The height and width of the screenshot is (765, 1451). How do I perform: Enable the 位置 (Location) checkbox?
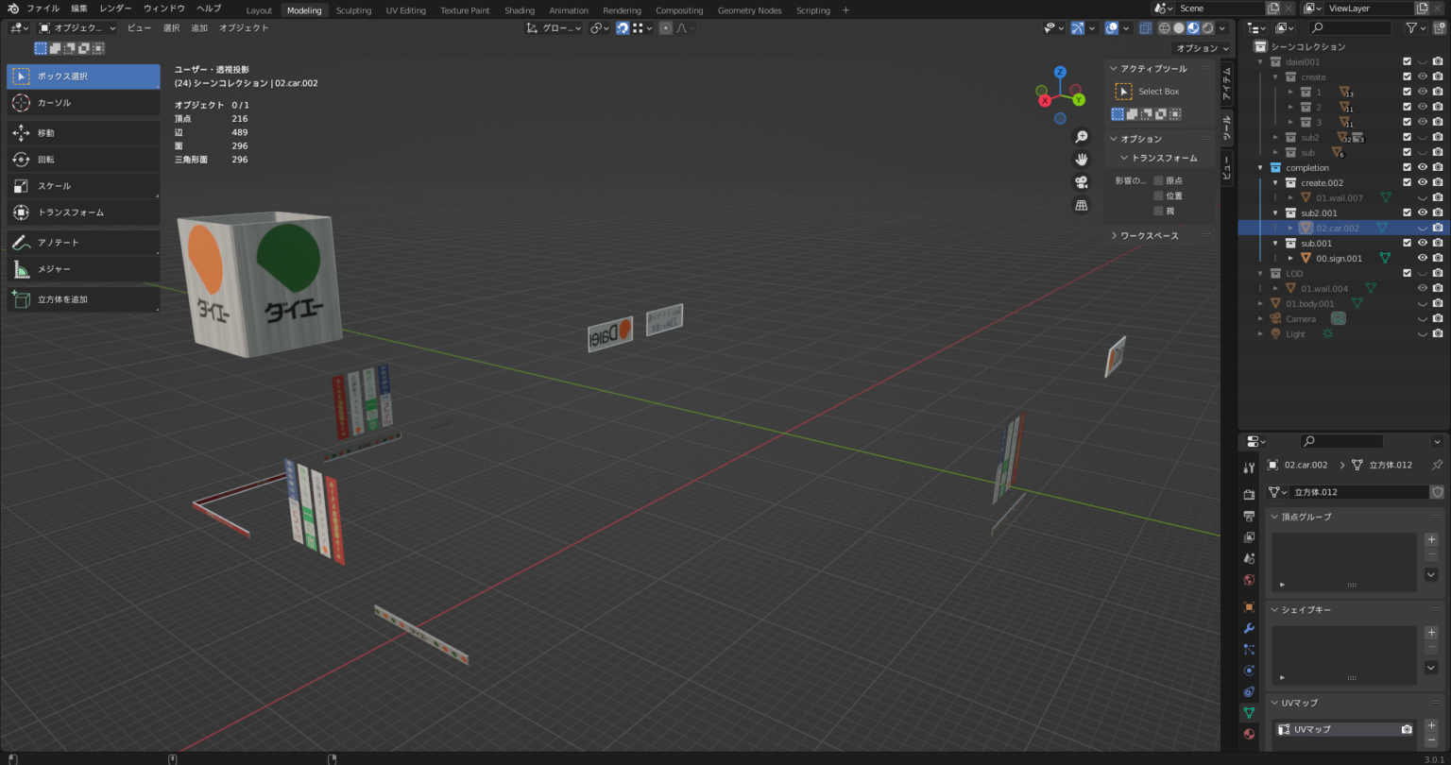tap(1159, 195)
